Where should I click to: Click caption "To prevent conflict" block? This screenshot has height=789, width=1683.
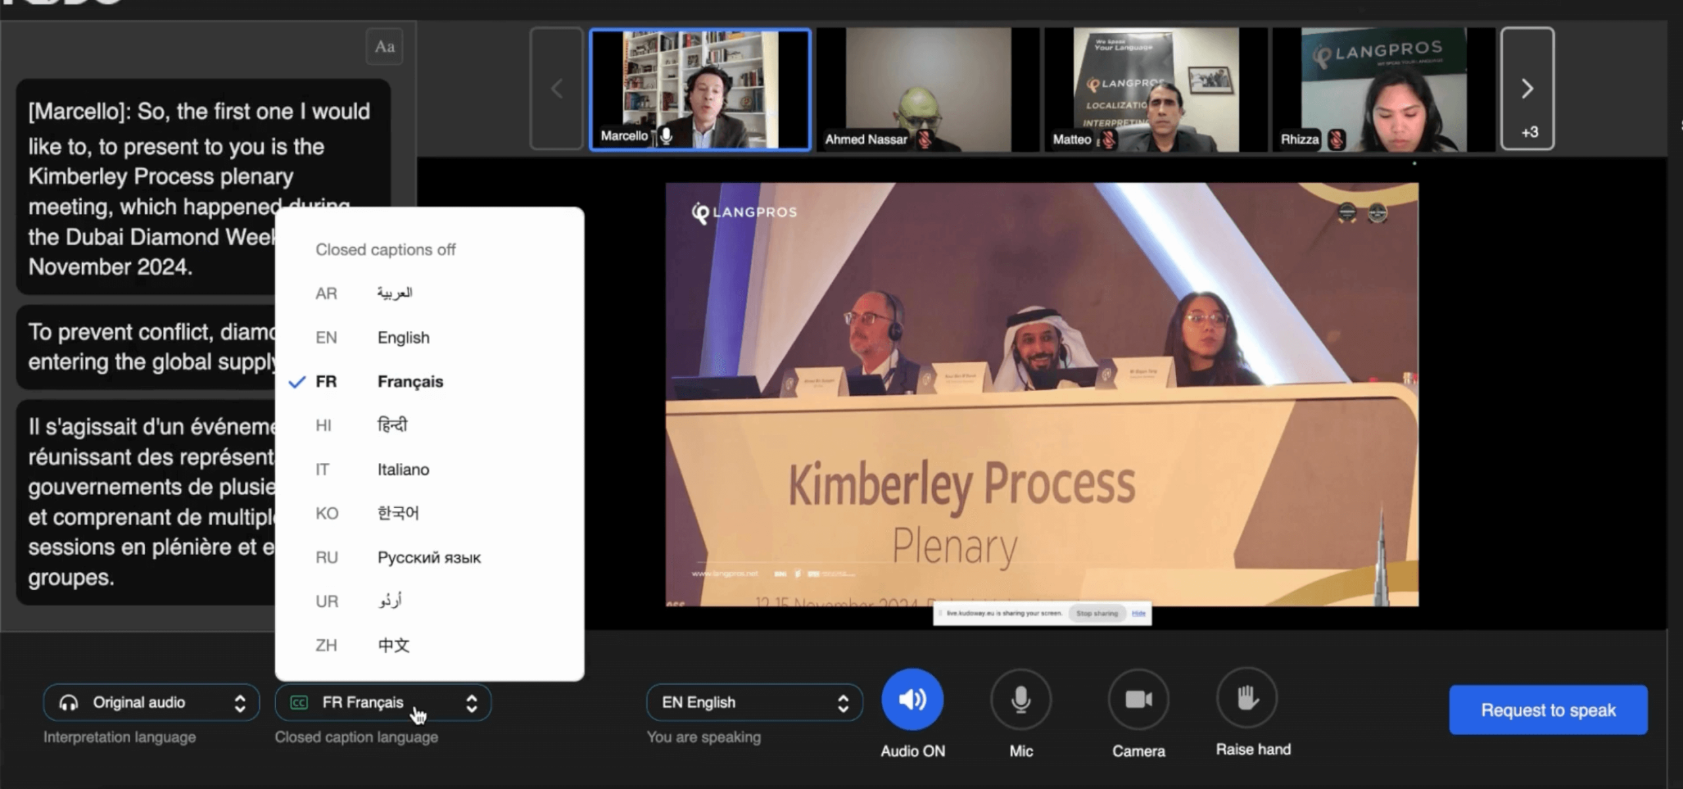tap(146, 347)
